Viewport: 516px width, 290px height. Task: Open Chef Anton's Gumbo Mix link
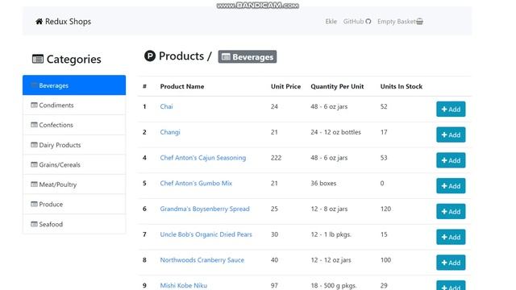point(196,183)
